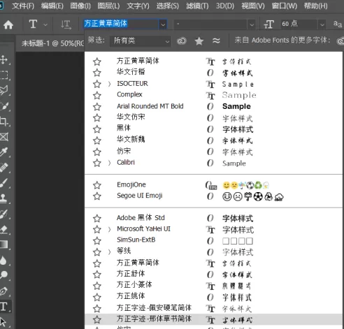This screenshot has height=329, width=344.
Task: Open the 3D(D) menu
Action: 225,6
